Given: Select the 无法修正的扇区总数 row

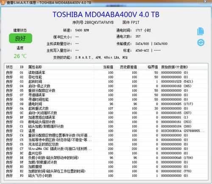Looking at the screenshot, I should click(x=106, y=144).
